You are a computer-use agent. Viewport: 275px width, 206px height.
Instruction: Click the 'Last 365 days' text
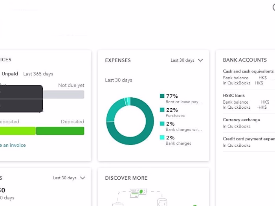click(x=38, y=74)
